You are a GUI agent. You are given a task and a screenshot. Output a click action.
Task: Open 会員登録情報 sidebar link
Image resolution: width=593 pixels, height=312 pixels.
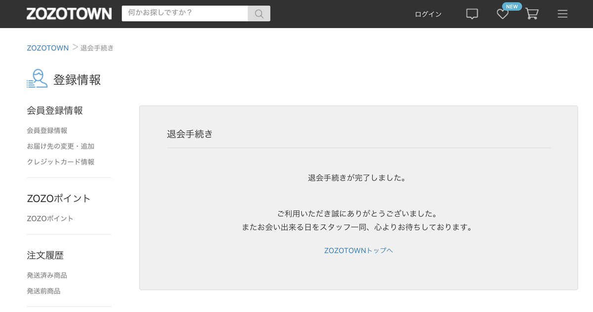click(47, 131)
